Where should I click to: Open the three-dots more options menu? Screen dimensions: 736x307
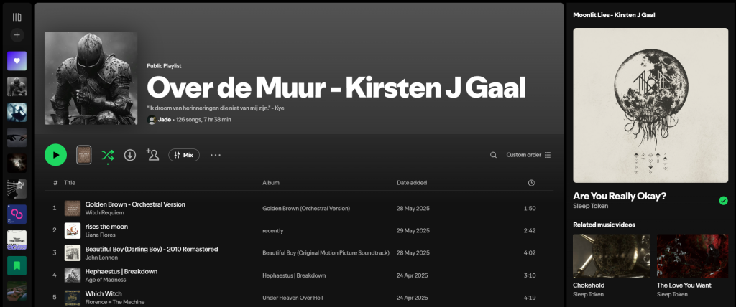[x=216, y=155]
